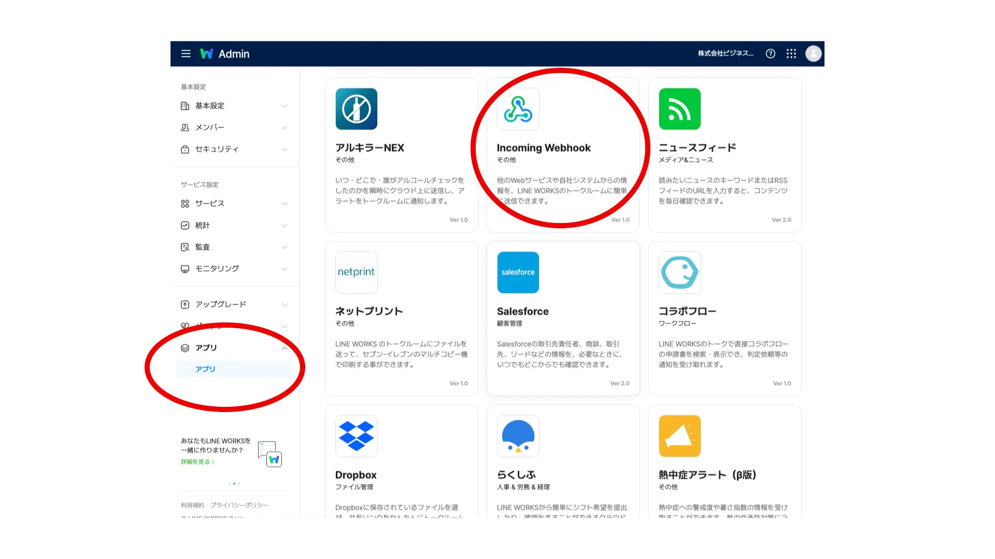Click 顧客管理 category under Salesforce
Screen dimensions: 995x559
[509, 323]
